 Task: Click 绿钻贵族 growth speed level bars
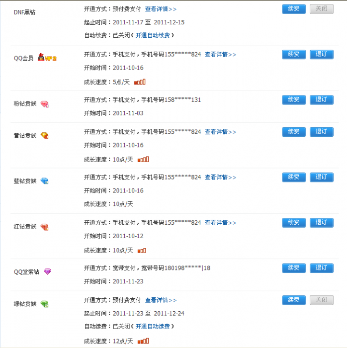pyautogui.click(x=143, y=341)
